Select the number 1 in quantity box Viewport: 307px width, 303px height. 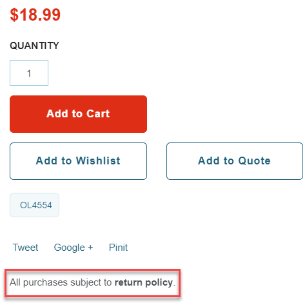(x=29, y=73)
